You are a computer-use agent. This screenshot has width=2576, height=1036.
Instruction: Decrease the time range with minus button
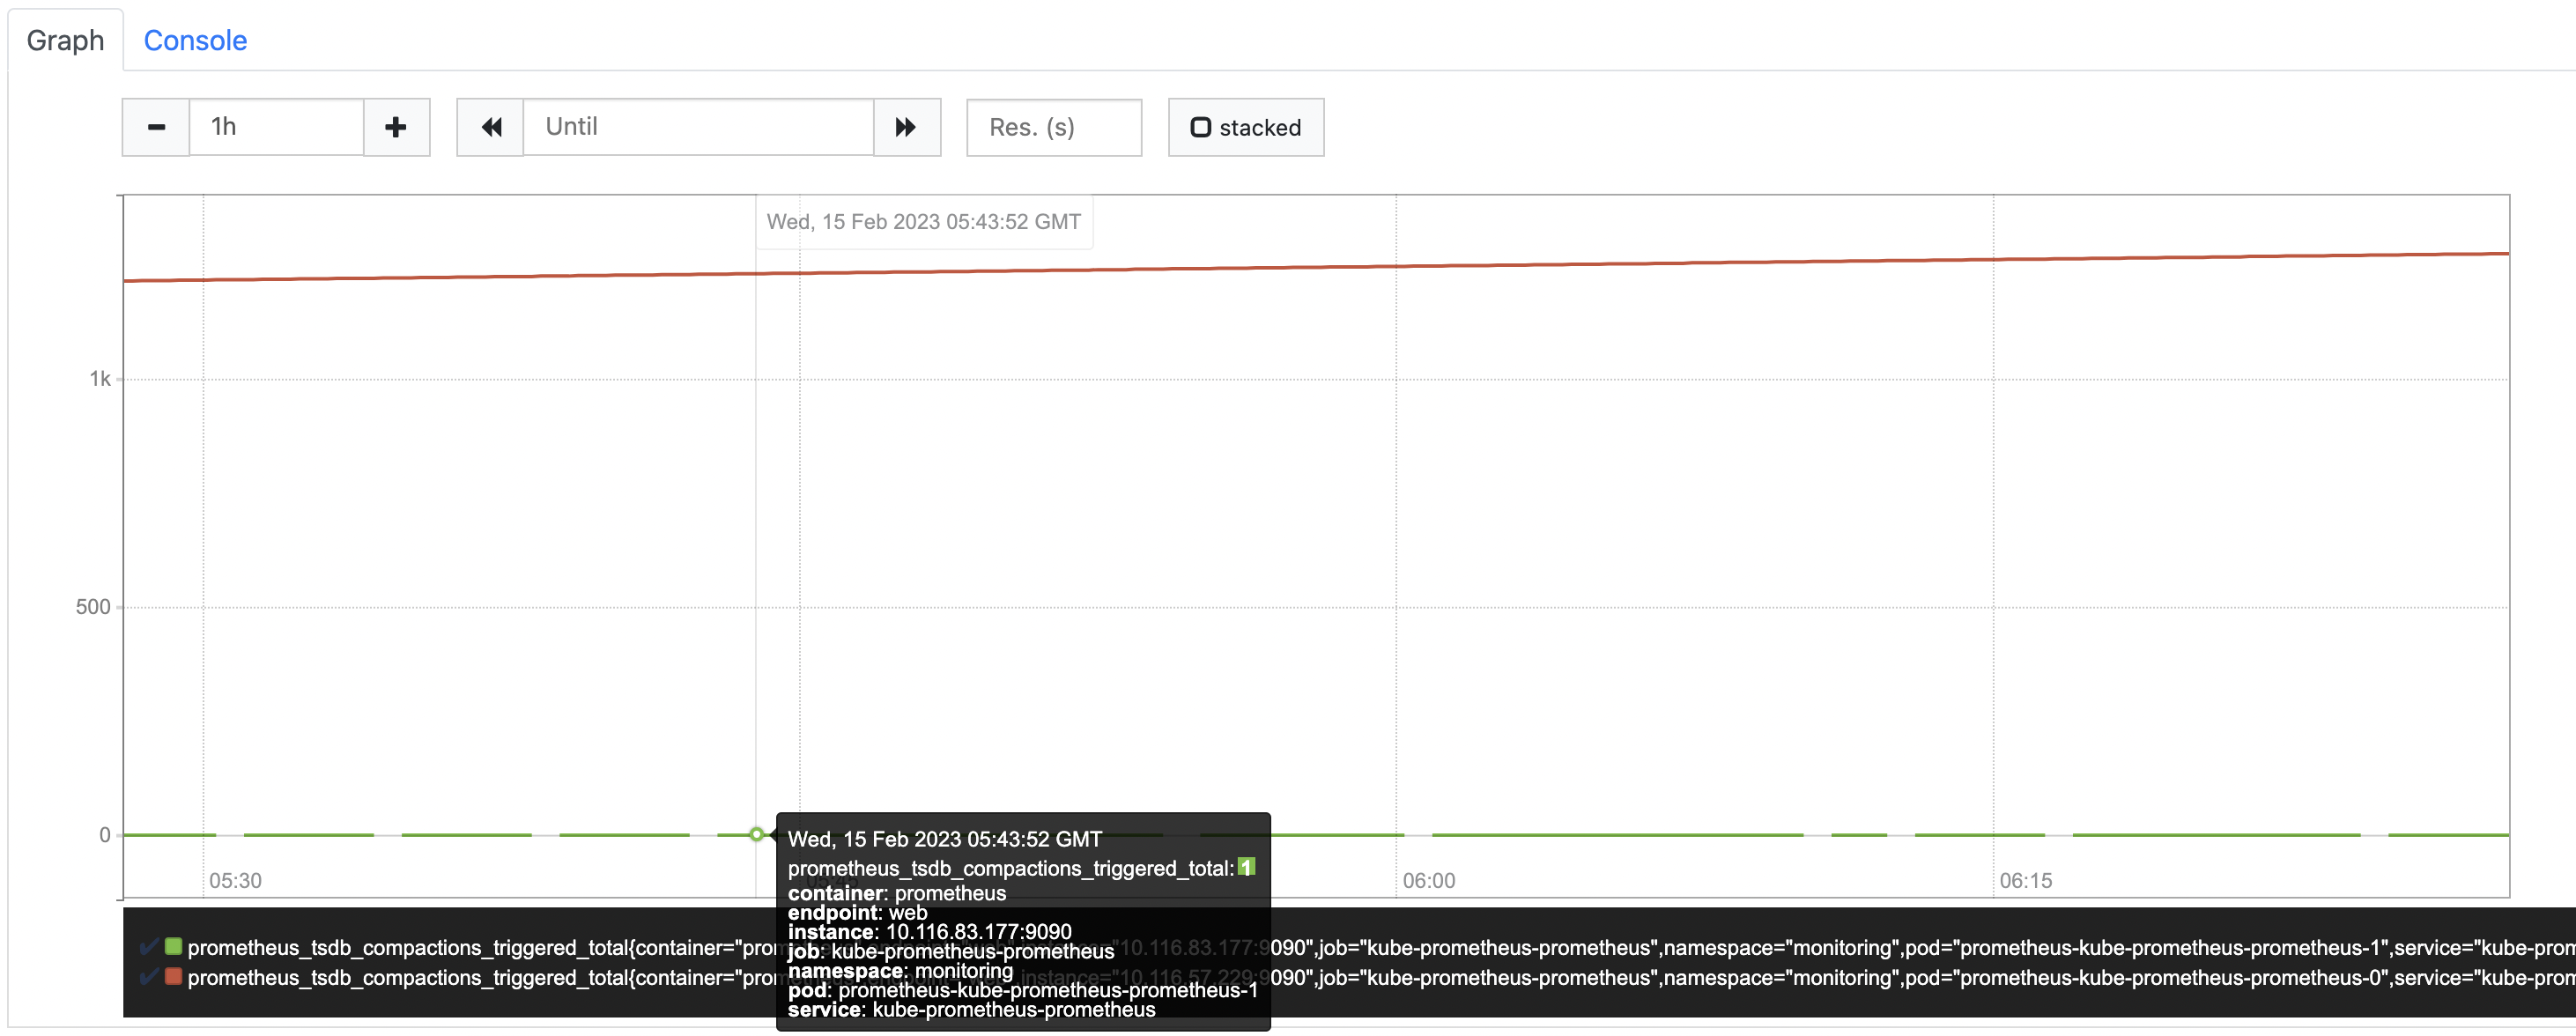coord(156,127)
